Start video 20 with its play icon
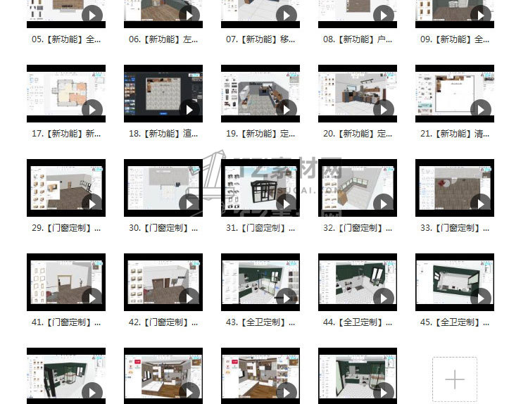The height and width of the screenshot is (404, 528). point(384,109)
